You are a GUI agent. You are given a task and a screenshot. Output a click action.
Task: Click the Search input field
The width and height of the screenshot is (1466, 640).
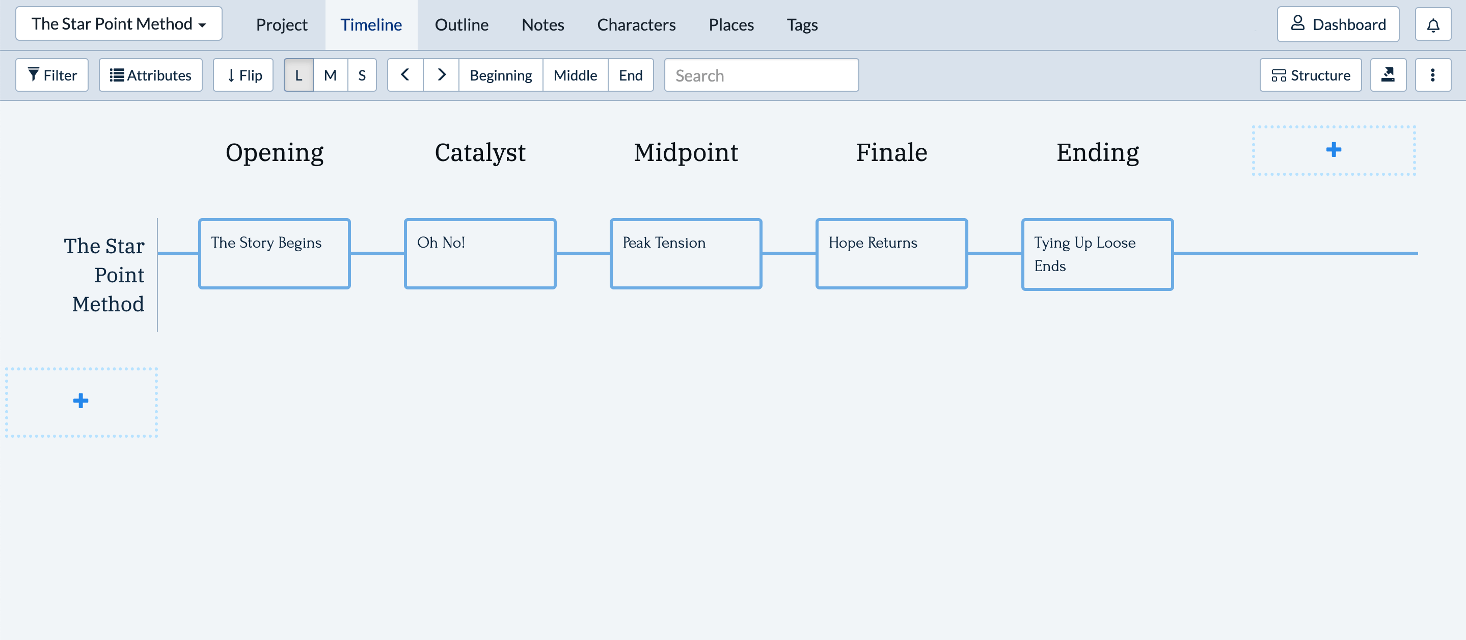click(761, 75)
